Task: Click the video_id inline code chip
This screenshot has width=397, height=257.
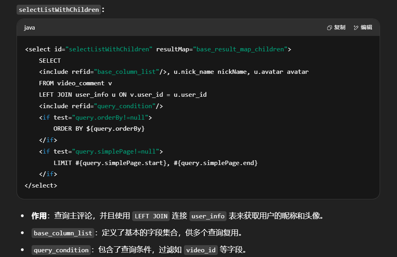Action: pyautogui.click(x=201, y=250)
